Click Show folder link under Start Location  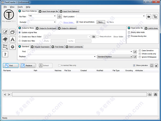pyautogui.click(x=69, y=22)
